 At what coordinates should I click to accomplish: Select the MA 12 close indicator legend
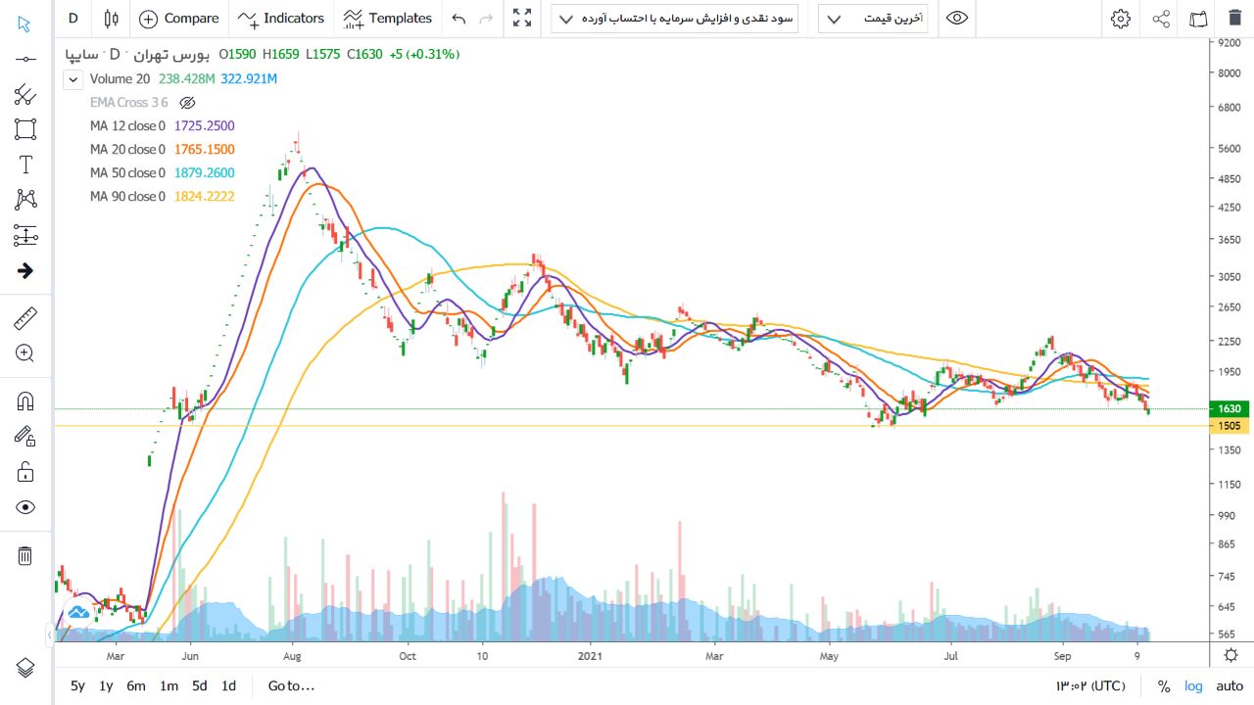162,126
